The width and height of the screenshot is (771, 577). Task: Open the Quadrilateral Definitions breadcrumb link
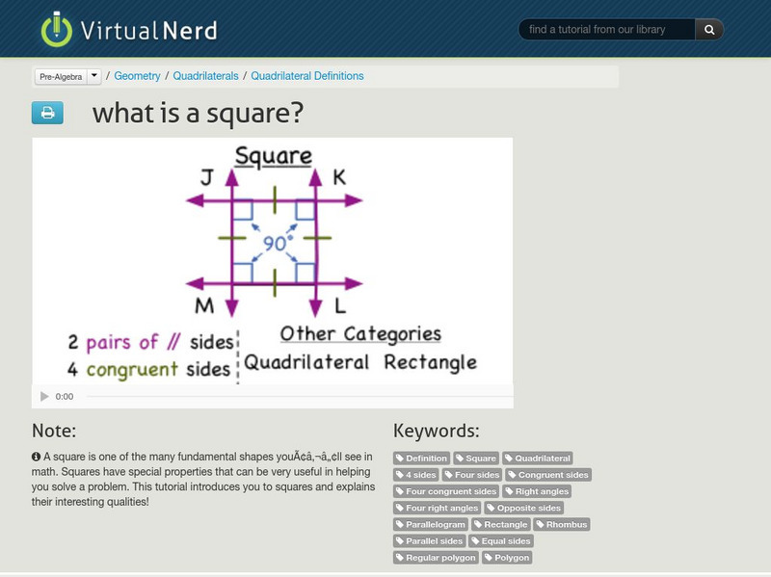(x=307, y=75)
